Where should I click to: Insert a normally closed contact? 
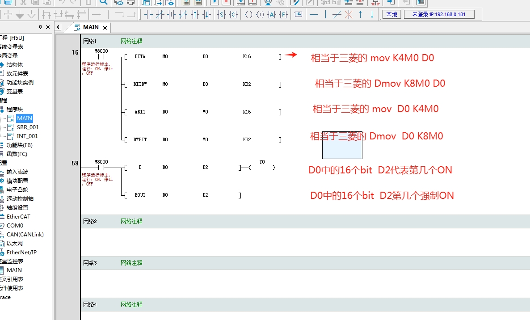[160, 14]
